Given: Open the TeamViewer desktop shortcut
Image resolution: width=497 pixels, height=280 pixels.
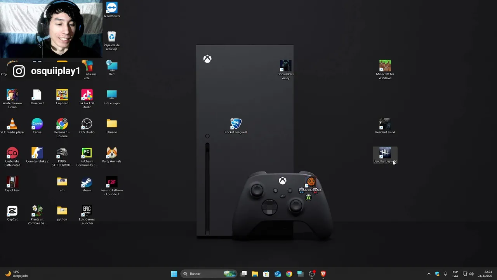Looking at the screenshot, I should coord(112,10).
